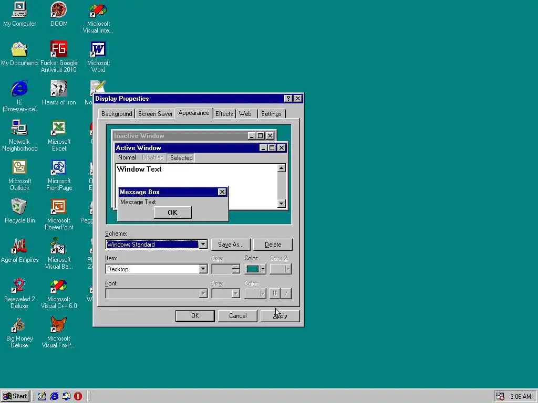This screenshot has height=403, width=538.
Task: Click the help question mark button
Action: tap(288, 99)
